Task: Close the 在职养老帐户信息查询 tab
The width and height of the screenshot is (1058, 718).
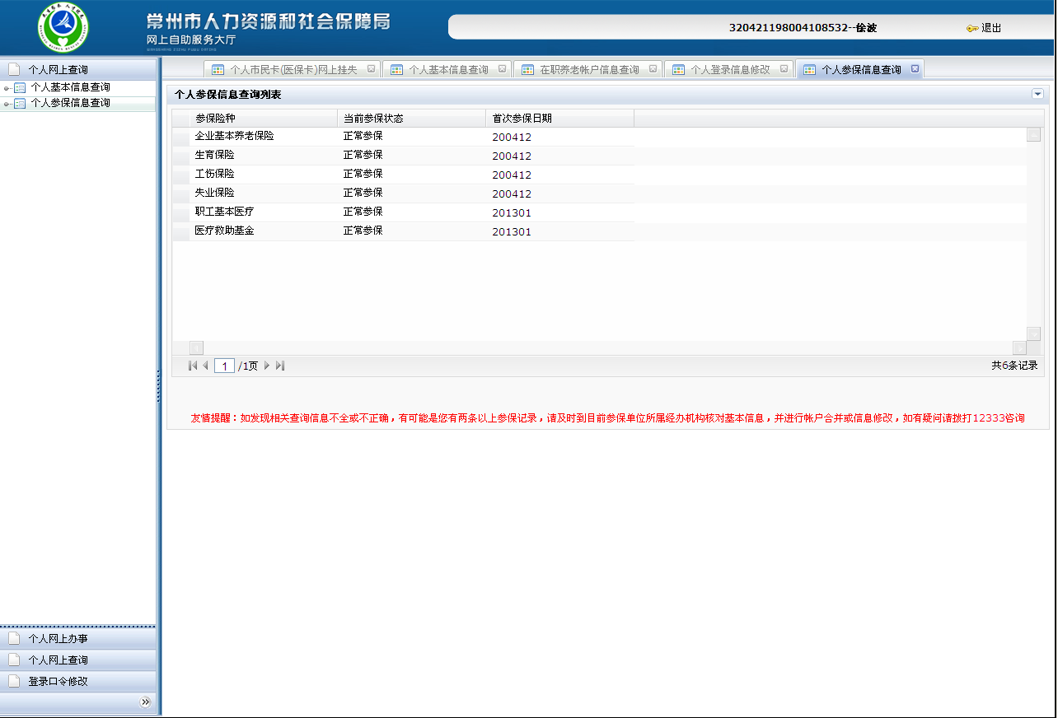Action: 653,69
